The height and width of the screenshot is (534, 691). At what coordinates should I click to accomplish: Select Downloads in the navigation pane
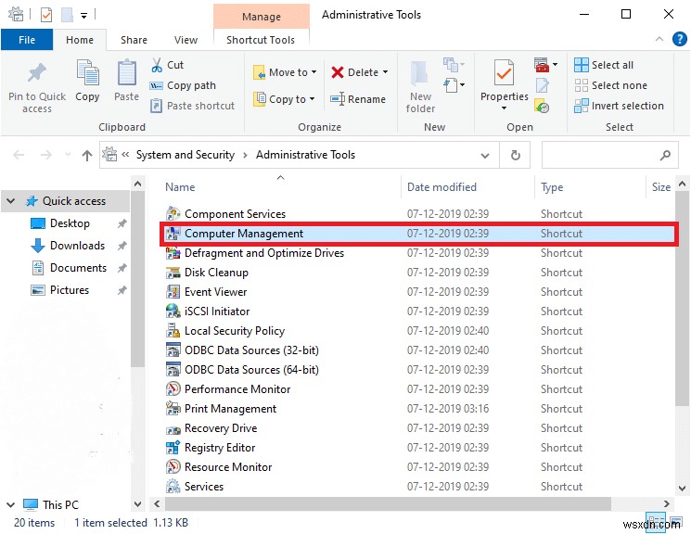point(77,246)
